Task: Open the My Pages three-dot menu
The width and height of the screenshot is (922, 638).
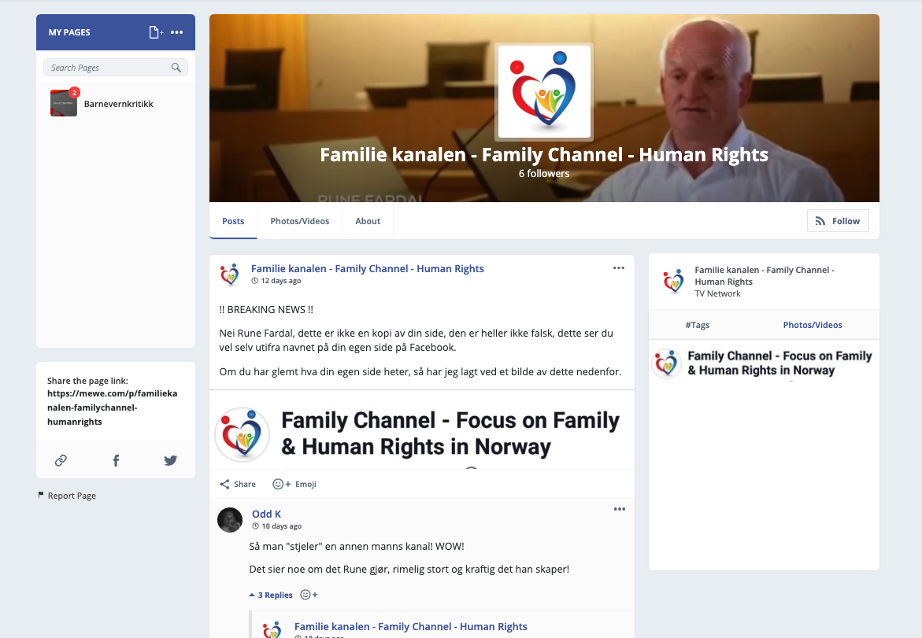Action: coord(177,32)
